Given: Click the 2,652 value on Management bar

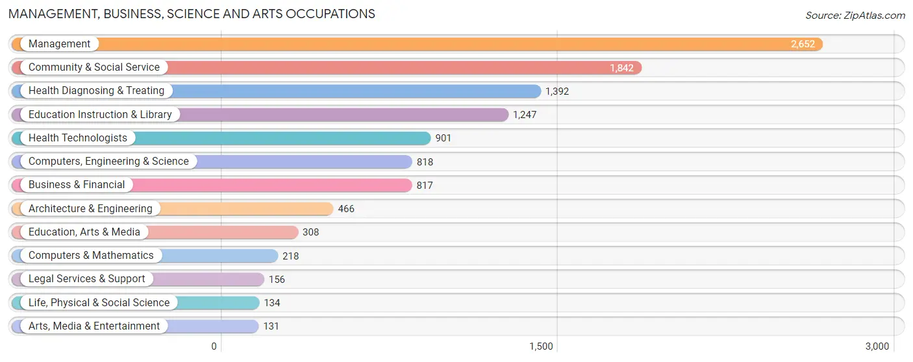Looking at the screenshot, I should click(x=803, y=44).
